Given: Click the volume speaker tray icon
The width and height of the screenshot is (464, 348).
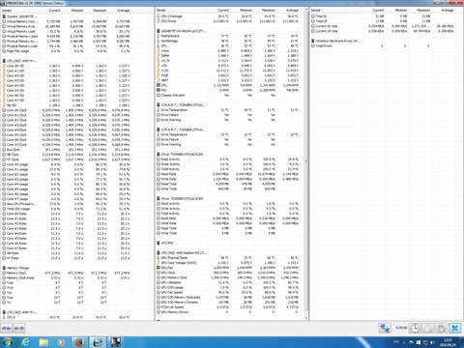Looking at the screenshot, I should (432, 342).
